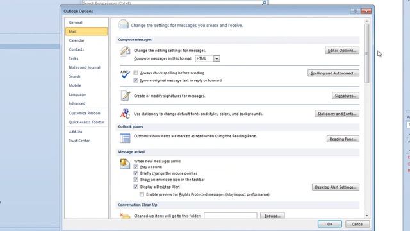Image resolution: width=410 pixels, height=231 pixels.
Task: Open Quick Access Toolbar options
Action: 86,122
